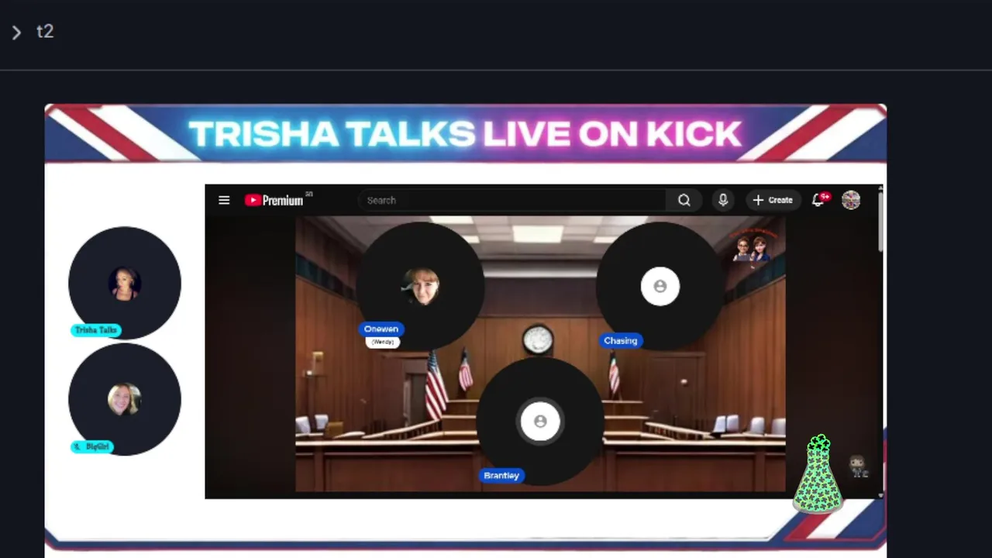Focus the YouTube Search field
This screenshot has height=558, width=992.
coord(511,200)
